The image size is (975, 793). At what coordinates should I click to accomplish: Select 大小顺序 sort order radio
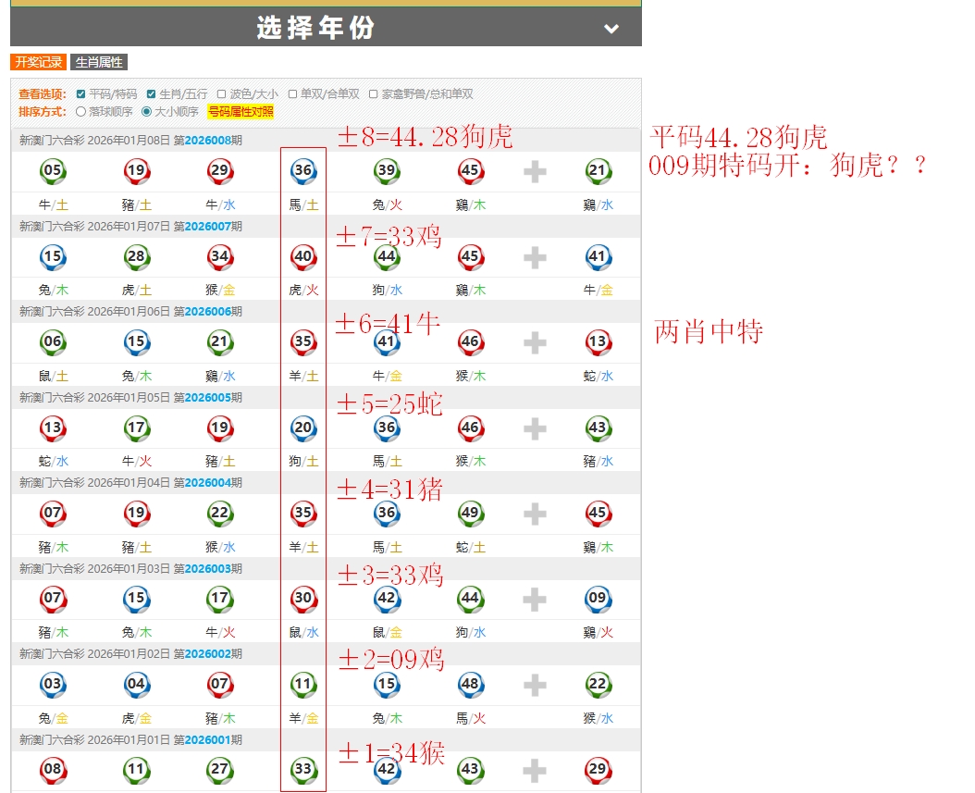(146, 112)
